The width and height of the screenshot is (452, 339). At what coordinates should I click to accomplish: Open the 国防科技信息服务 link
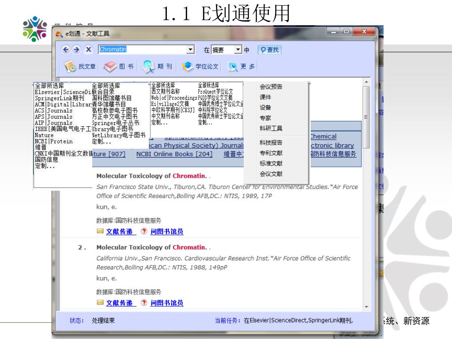tap(333, 154)
